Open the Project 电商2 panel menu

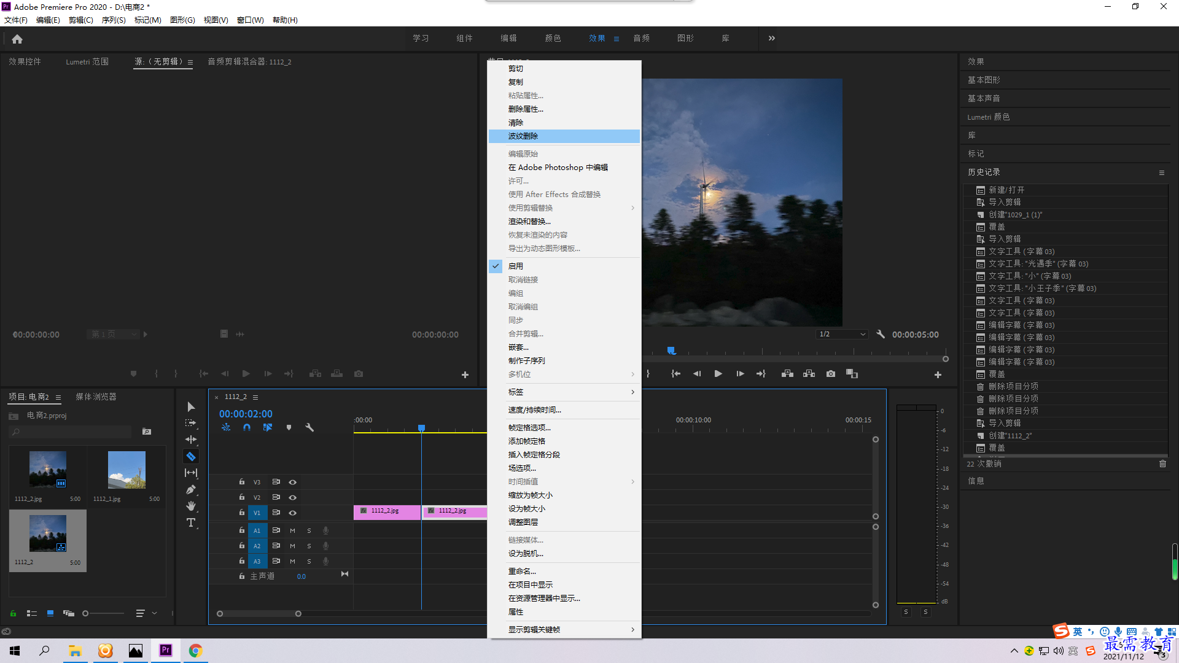pyautogui.click(x=58, y=397)
